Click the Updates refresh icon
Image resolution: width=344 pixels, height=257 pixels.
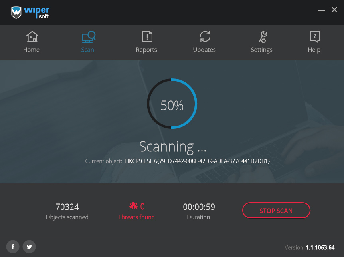tap(204, 36)
